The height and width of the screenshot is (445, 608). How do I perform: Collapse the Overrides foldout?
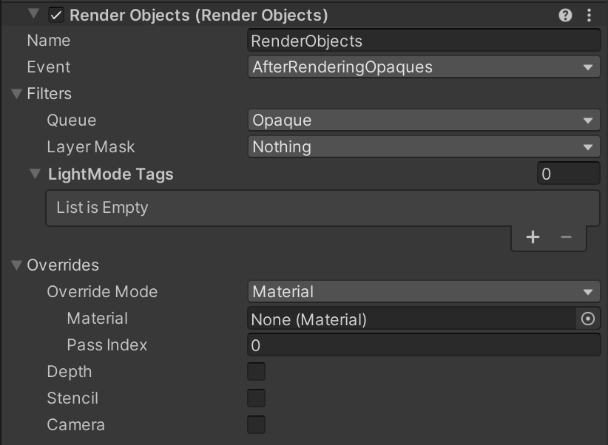(17, 265)
